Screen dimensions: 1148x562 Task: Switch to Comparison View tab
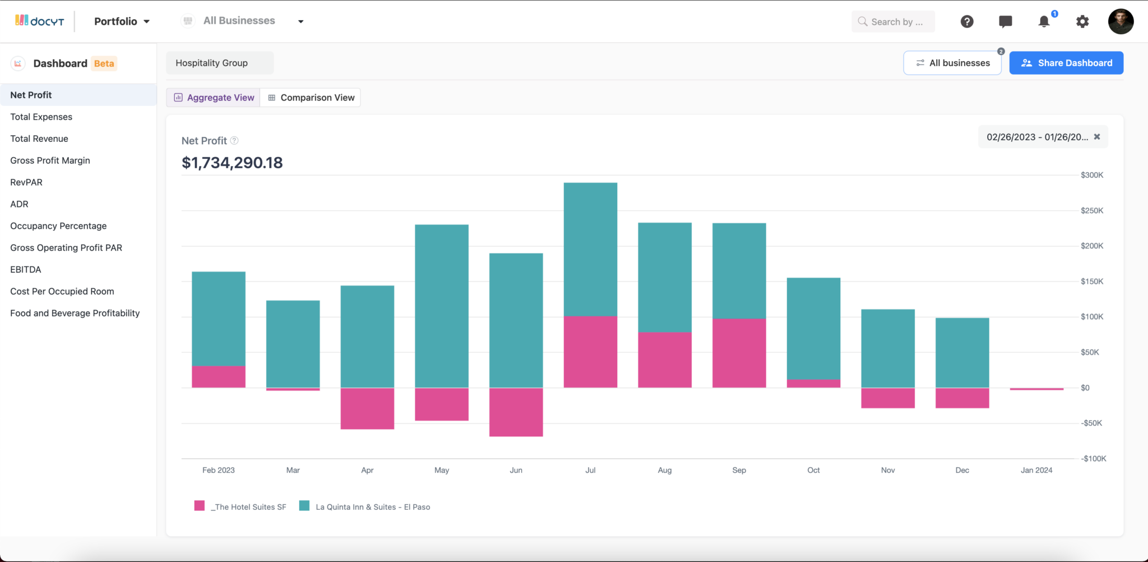[311, 97]
